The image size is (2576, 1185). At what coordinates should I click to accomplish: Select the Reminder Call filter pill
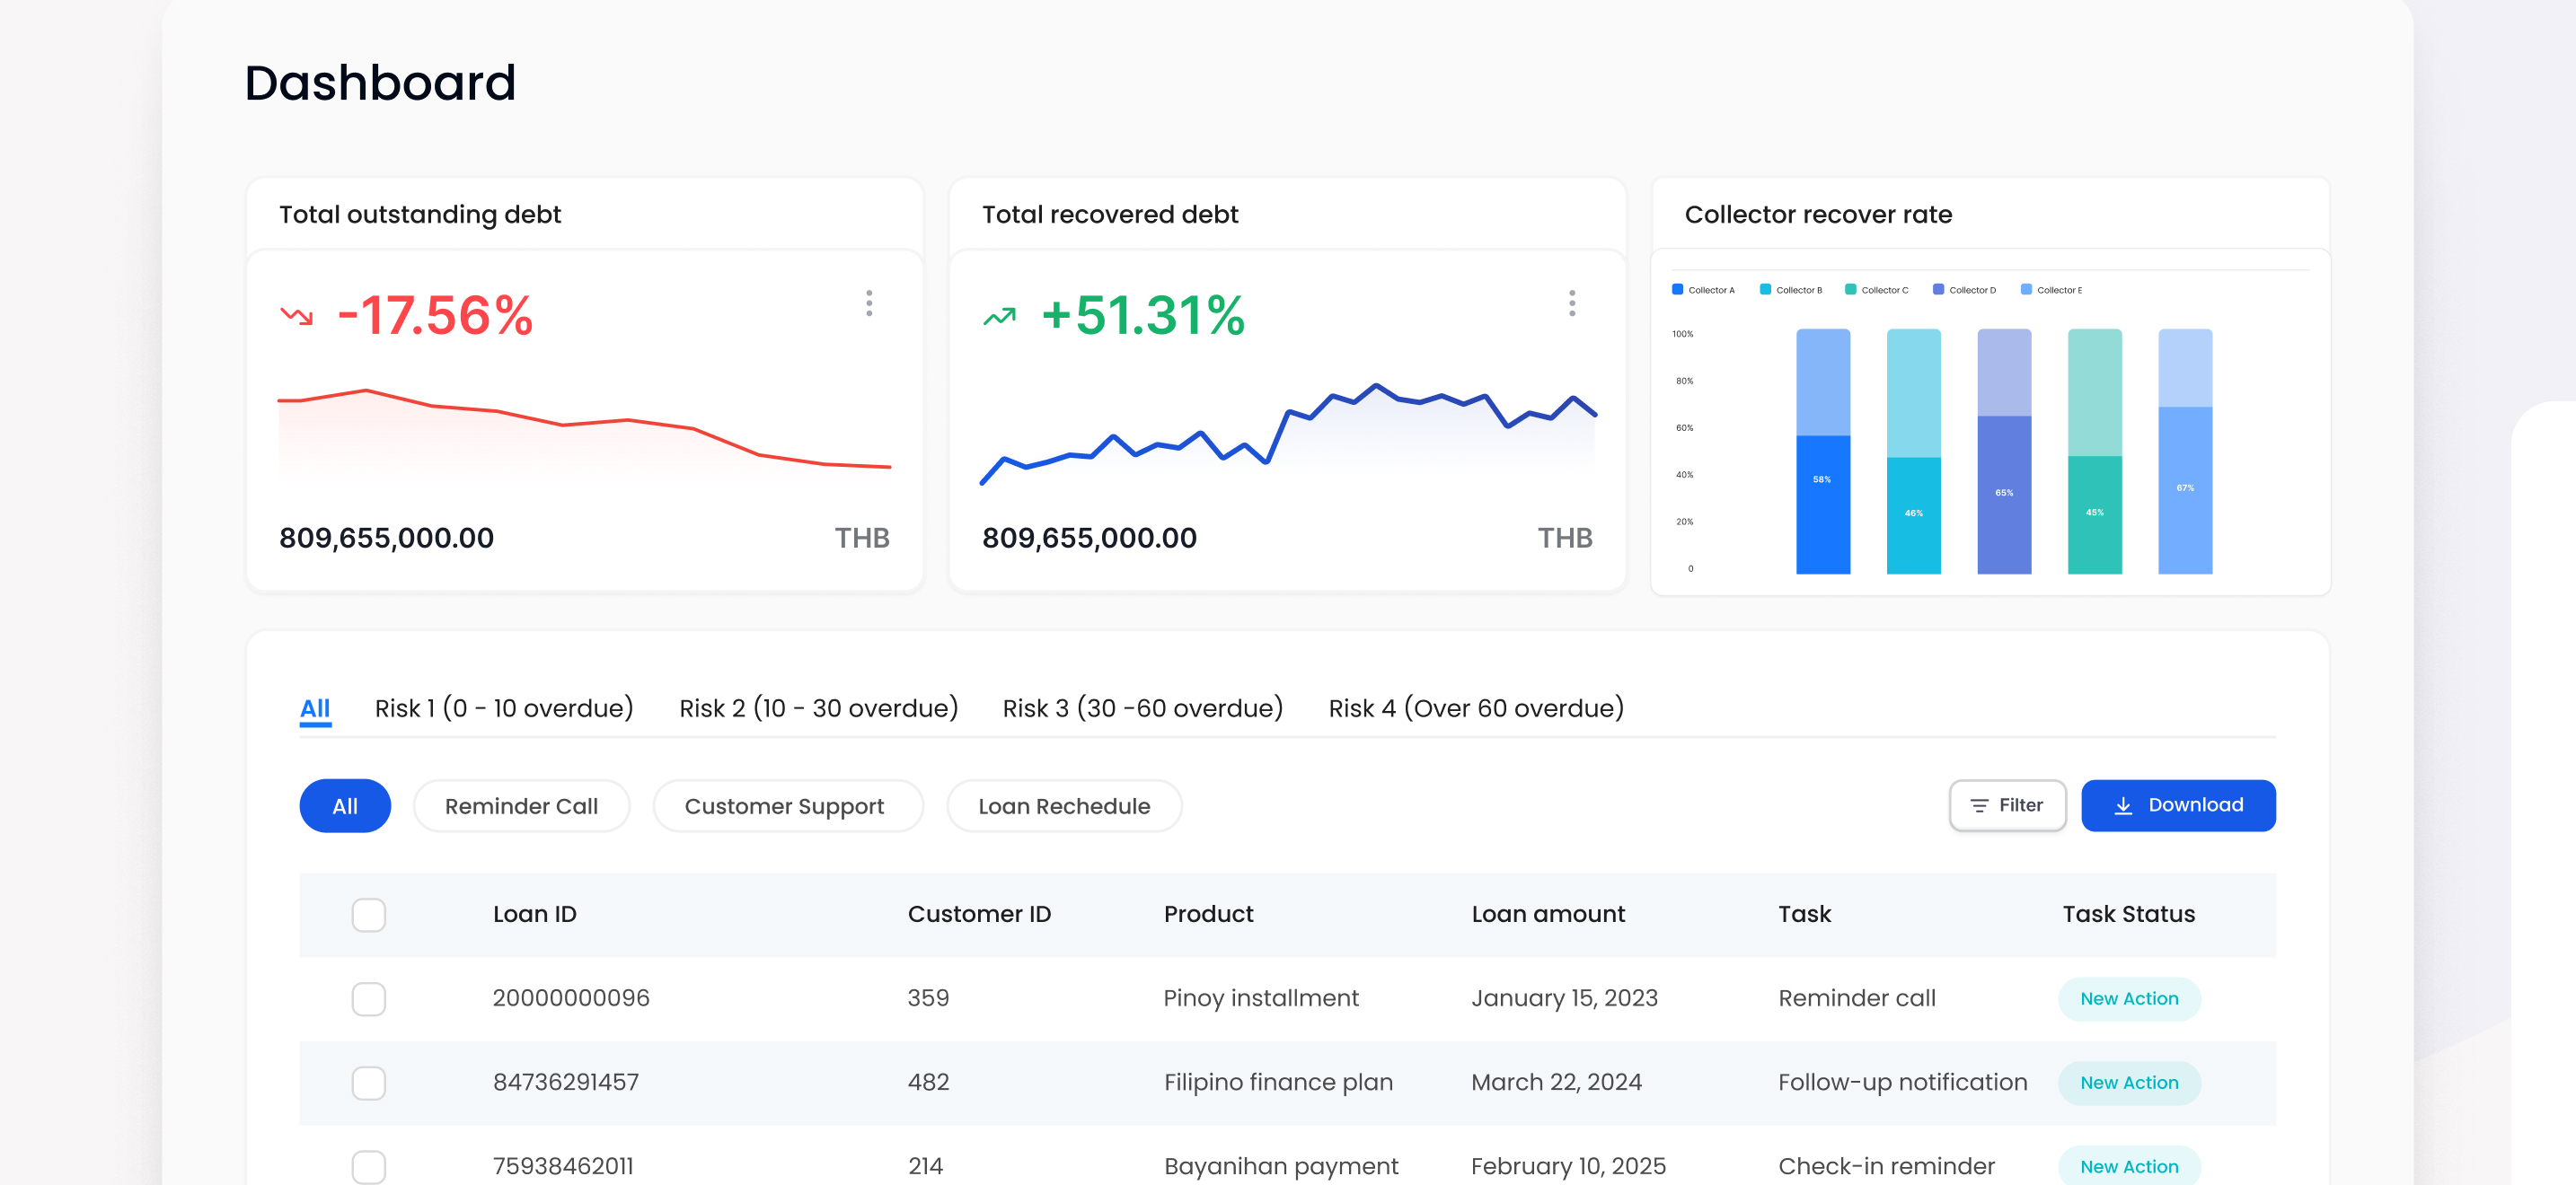coord(521,806)
